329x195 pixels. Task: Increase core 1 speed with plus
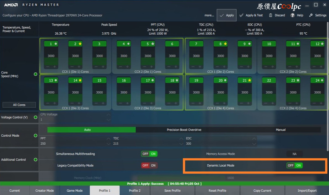pyautogui.click(x=55, y=67)
